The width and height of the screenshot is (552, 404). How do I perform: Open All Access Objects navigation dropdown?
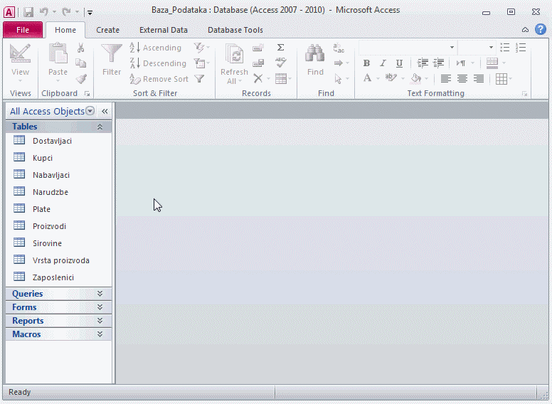pos(90,111)
